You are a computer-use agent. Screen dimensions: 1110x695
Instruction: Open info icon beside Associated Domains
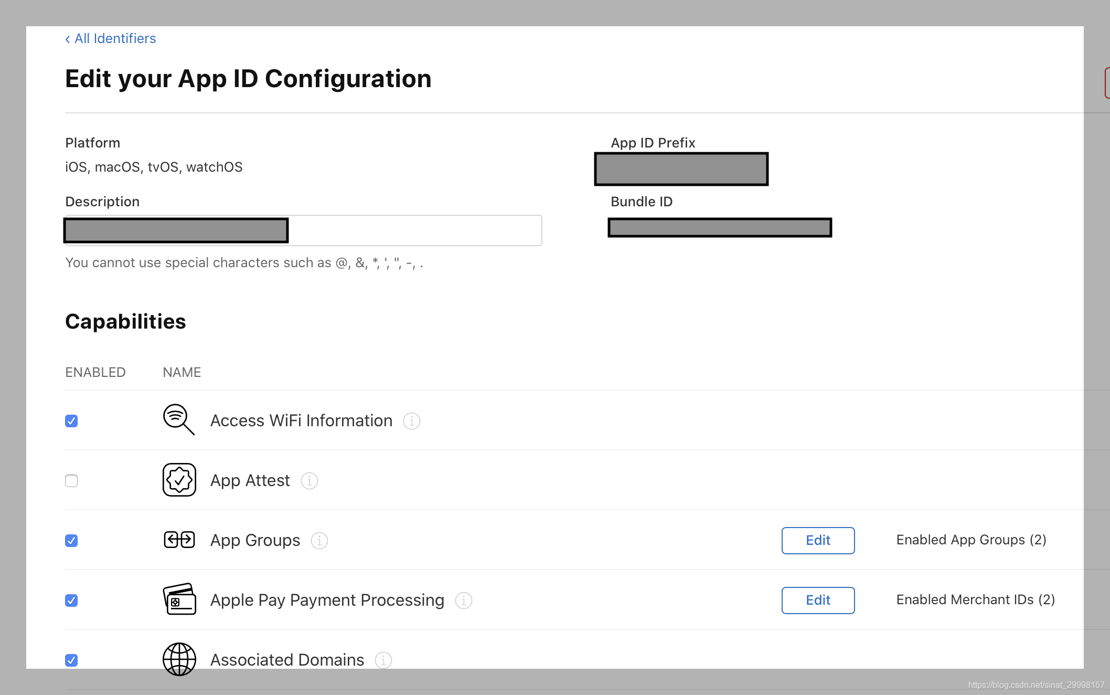click(383, 660)
